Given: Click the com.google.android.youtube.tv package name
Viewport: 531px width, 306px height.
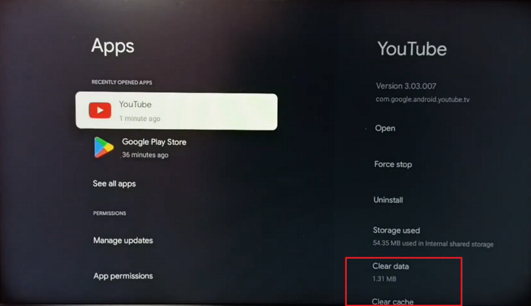Looking at the screenshot, I should 423,99.
